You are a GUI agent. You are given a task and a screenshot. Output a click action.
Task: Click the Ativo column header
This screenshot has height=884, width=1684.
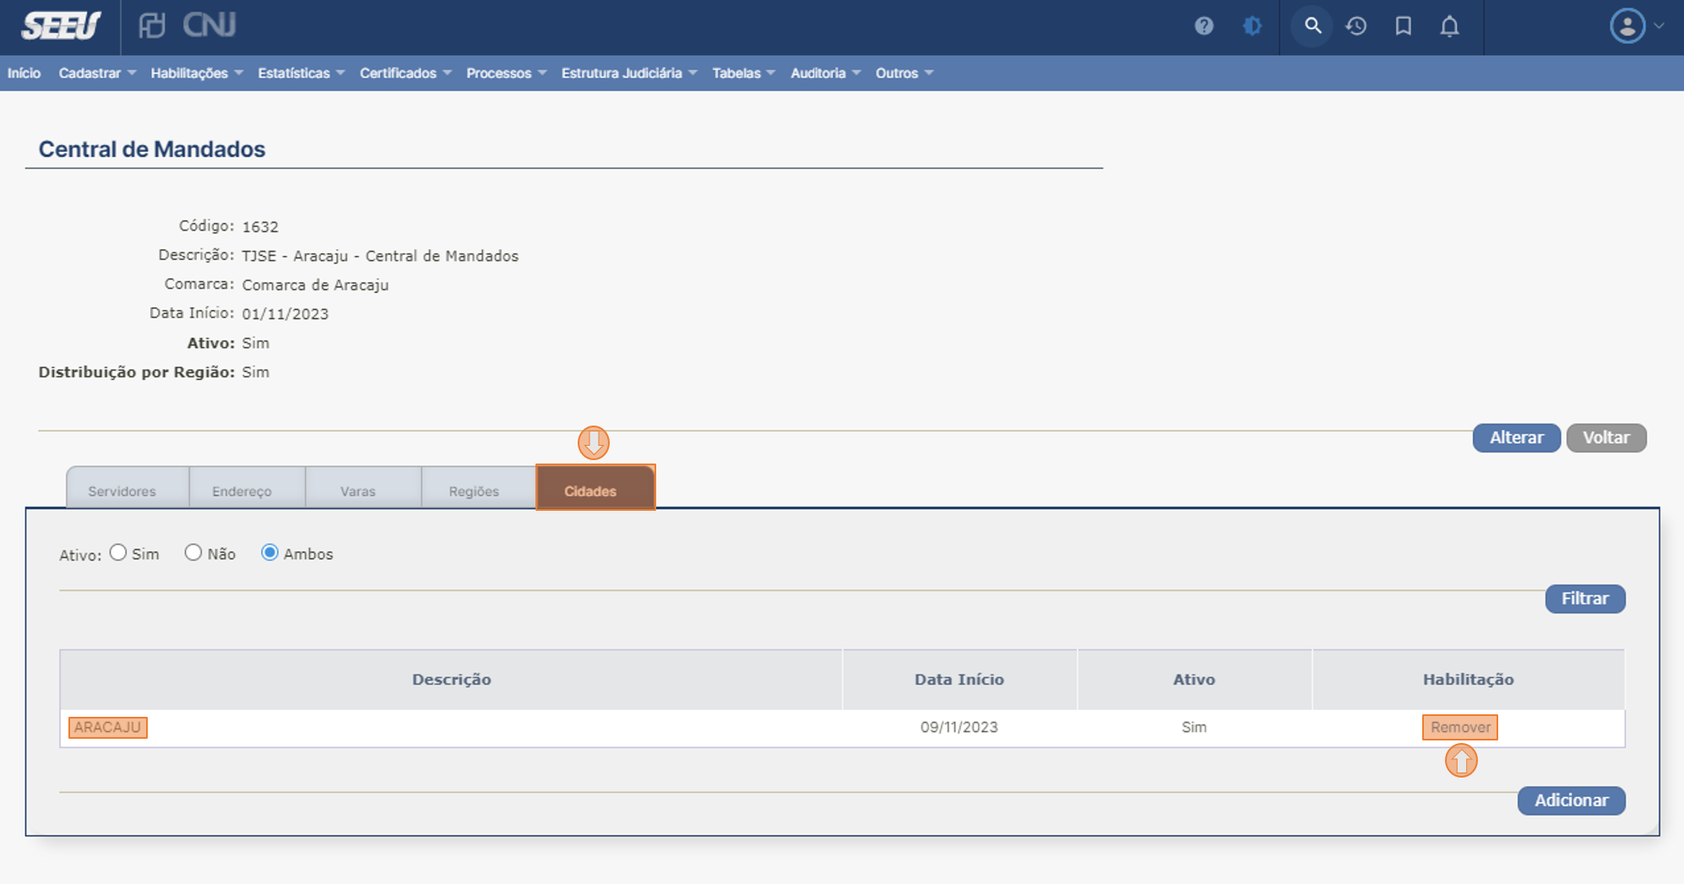click(x=1194, y=680)
